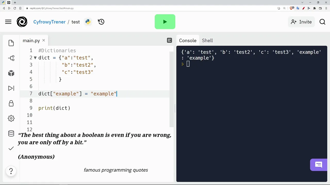Image resolution: width=330 pixels, height=185 pixels.
Task: Open the Database sidebar icon
Action: tap(11, 133)
